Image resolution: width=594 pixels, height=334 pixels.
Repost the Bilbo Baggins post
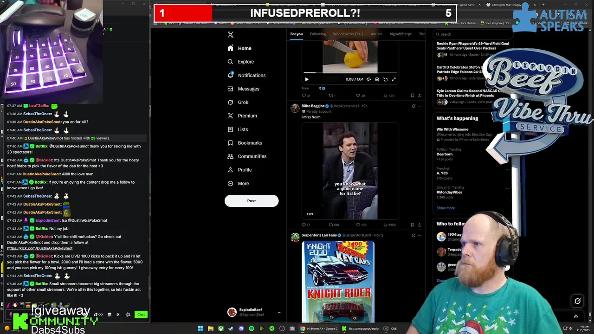pos(334,225)
